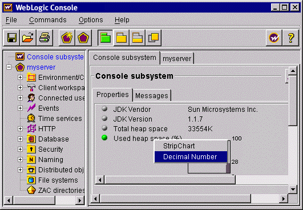Select the Properties tab
303x210 pixels.
112,95
